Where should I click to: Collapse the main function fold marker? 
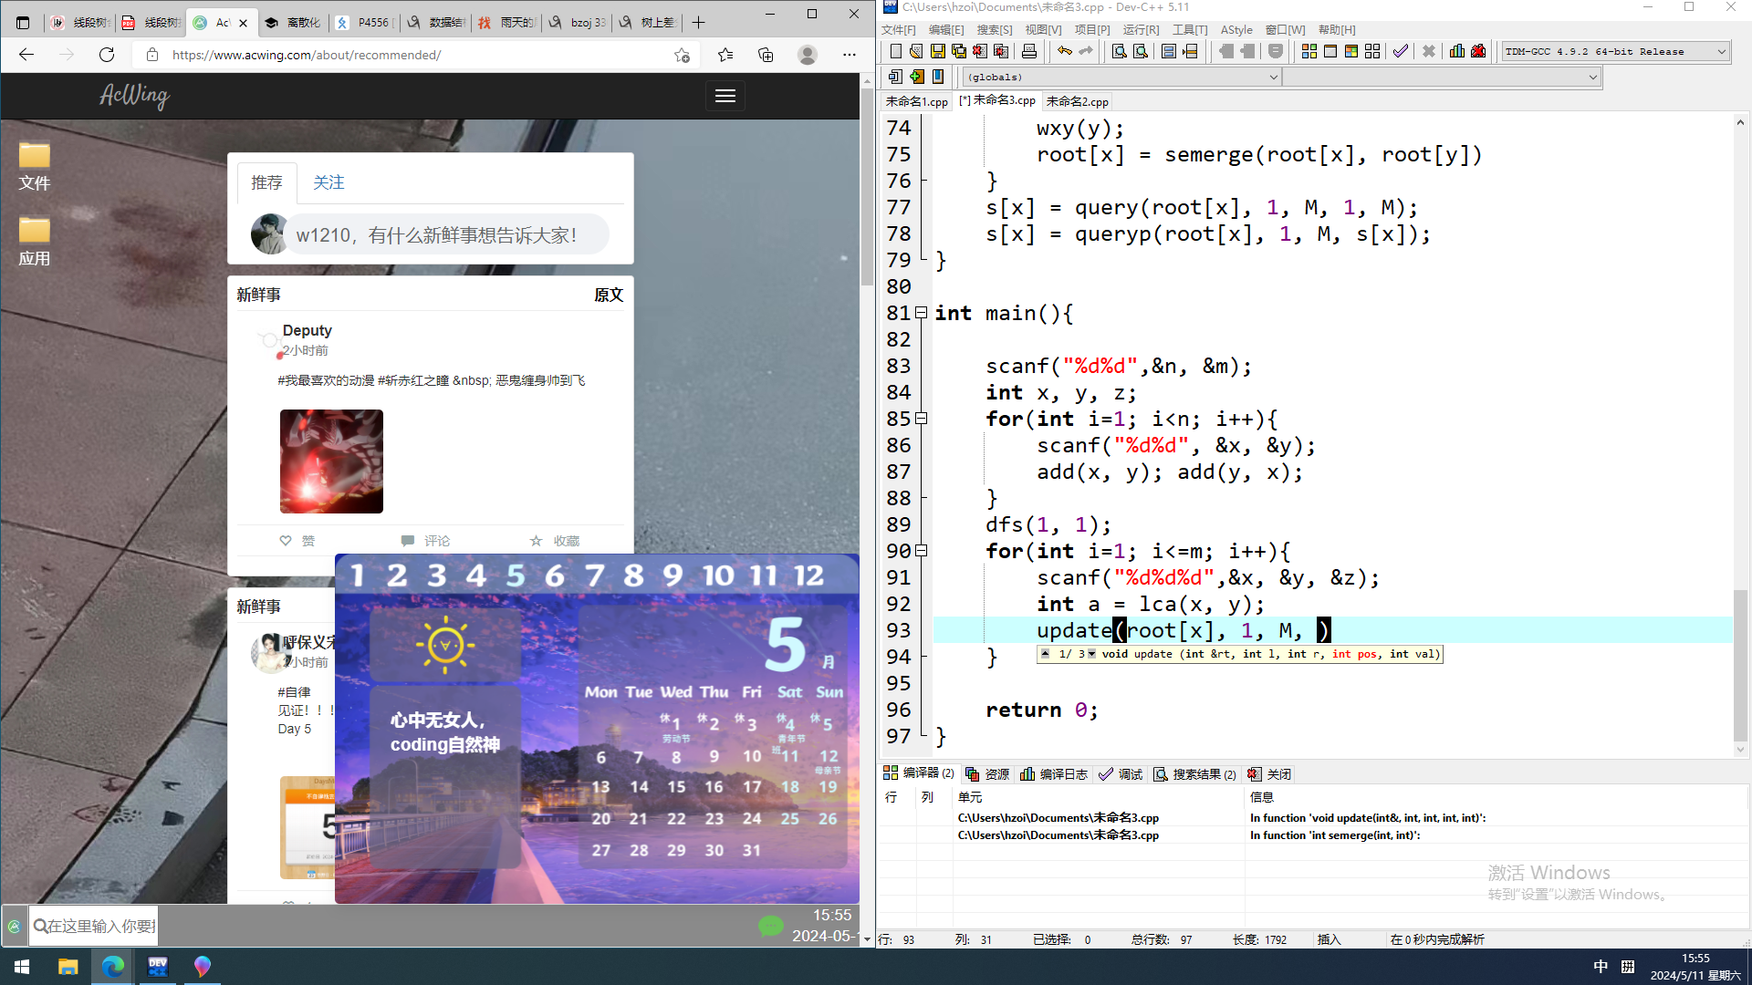922,313
